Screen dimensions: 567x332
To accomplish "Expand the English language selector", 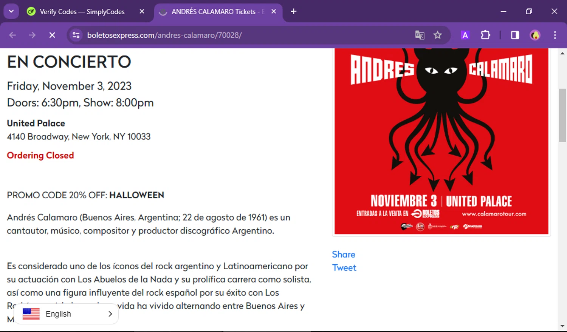I will [66, 314].
